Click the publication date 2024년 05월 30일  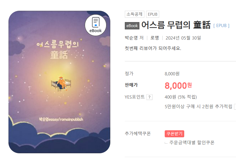[183, 38]
